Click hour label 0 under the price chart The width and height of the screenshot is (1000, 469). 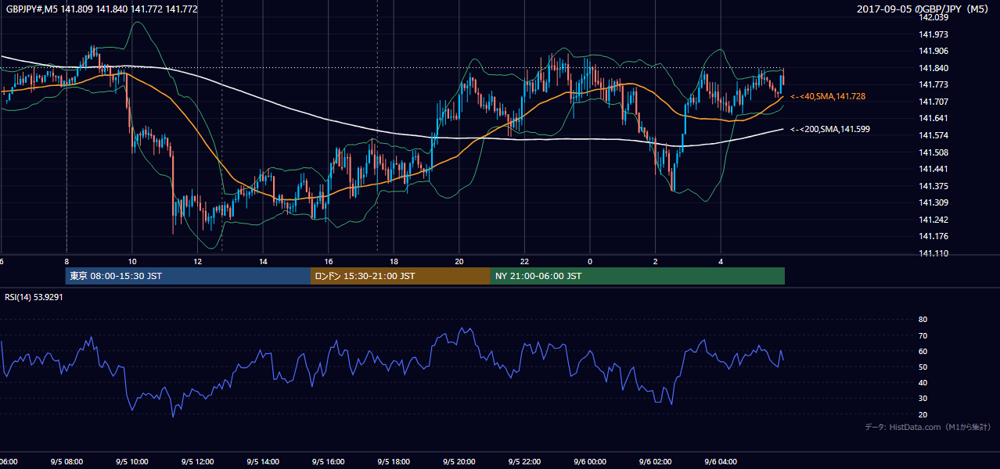coord(590,262)
